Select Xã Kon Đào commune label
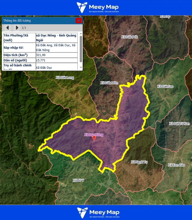 pyautogui.click(x=176, y=165)
